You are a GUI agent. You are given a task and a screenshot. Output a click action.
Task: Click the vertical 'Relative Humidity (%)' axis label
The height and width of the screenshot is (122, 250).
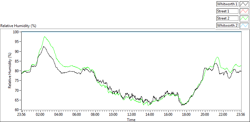coord(10,71)
